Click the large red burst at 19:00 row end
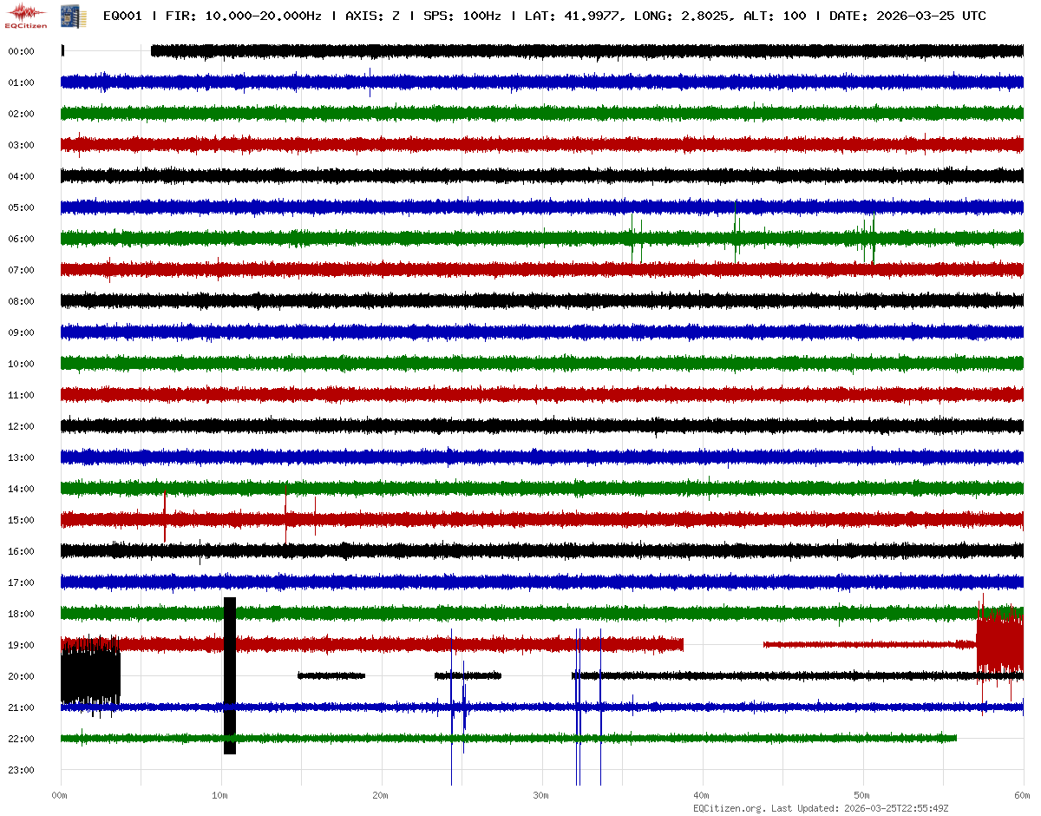Viewport: 1041px width, 816px height. (999, 644)
